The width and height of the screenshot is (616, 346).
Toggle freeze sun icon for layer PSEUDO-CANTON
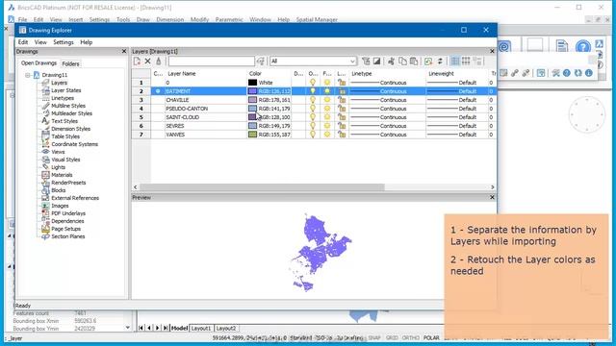point(327,109)
